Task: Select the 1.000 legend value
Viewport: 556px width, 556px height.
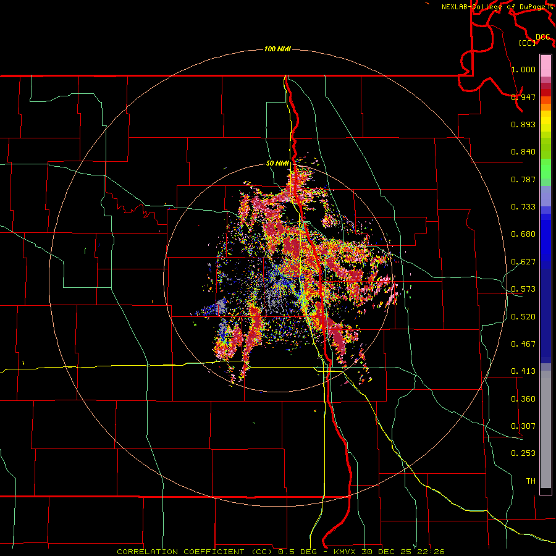Action: 523,69
